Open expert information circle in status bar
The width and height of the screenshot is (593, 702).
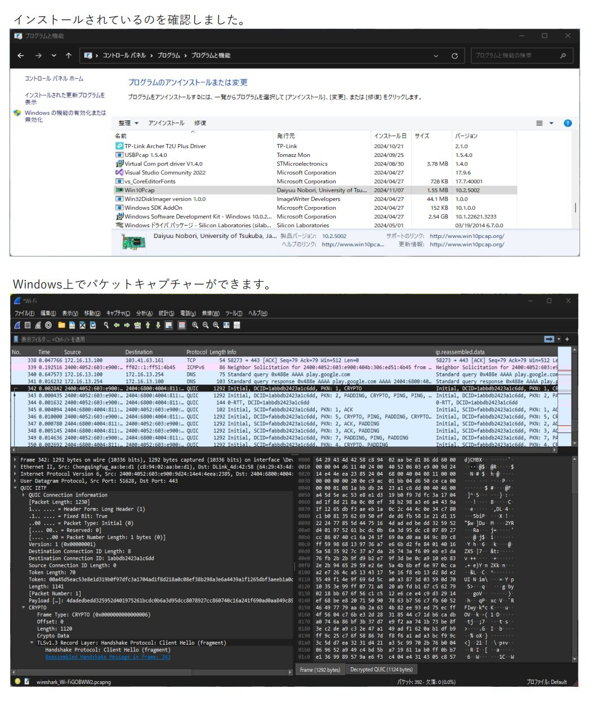(17, 681)
